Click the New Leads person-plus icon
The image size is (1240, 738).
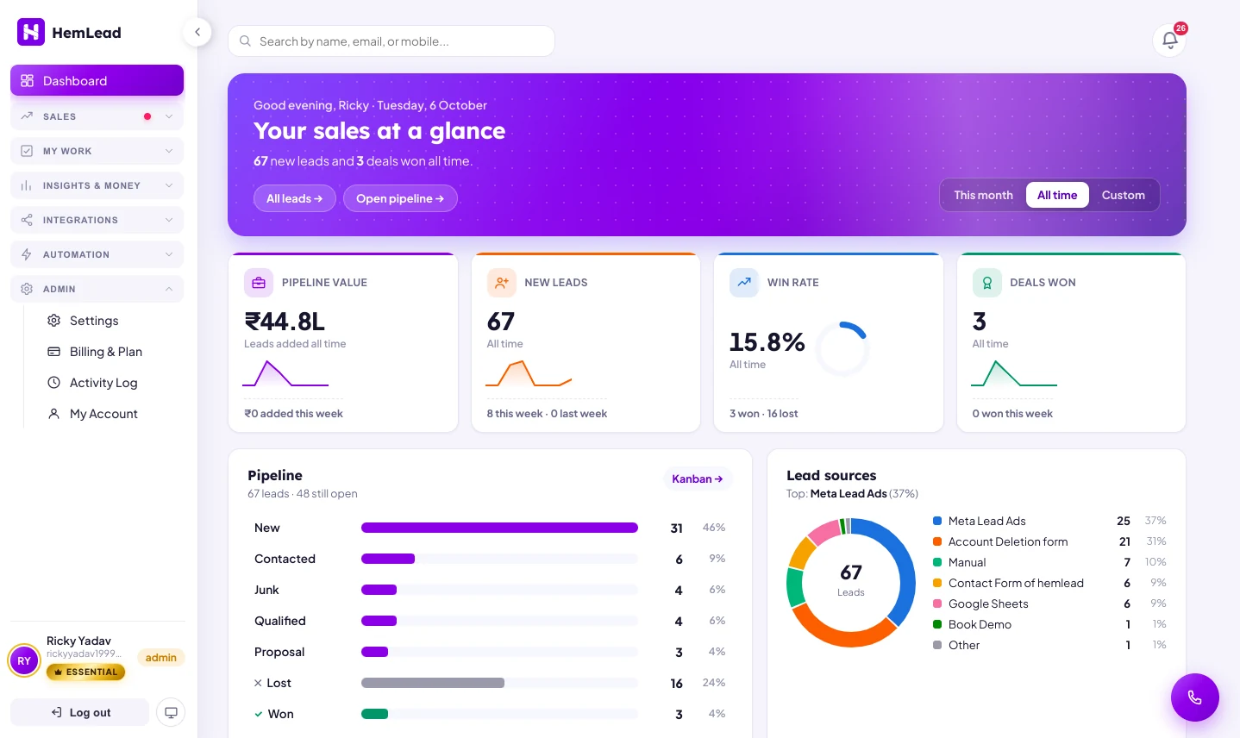tap(501, 283)
